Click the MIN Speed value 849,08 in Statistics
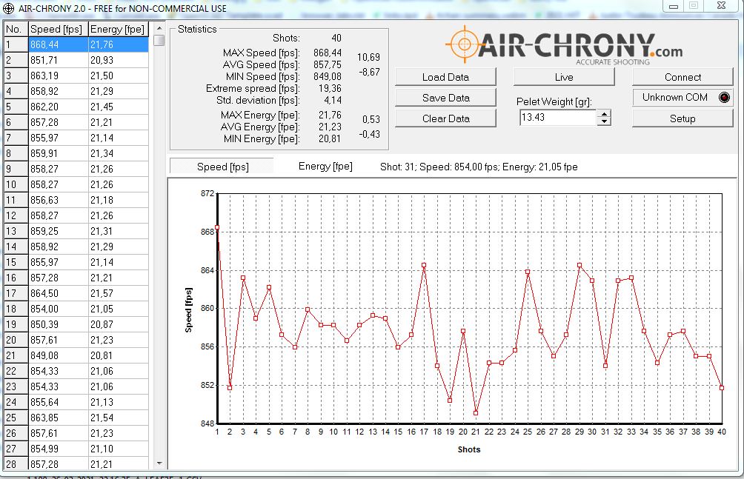Screen dimensions: 744x479 coord(328,76)
